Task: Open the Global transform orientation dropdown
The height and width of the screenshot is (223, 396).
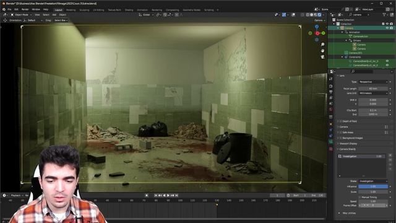Action: coord(146,15)
